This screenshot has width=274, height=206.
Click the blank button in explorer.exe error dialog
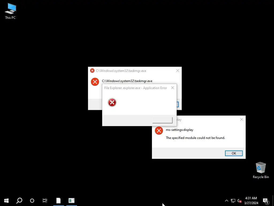pyautogui.click(x=162, y=120)
